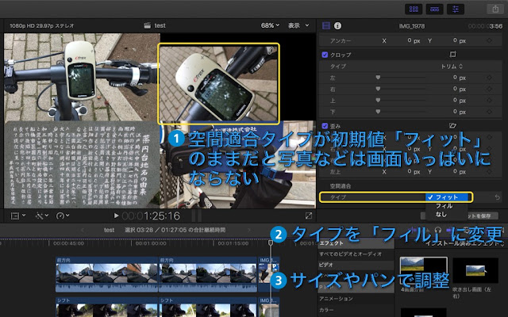This screenshot has height=317, width=508.
Task: Move the 右 crop slider handle
Action: [378, 89]
